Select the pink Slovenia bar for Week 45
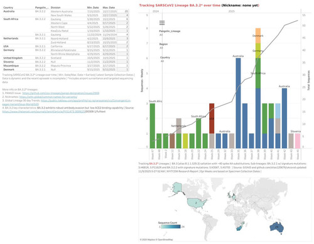314x244 pixels. 298,141
